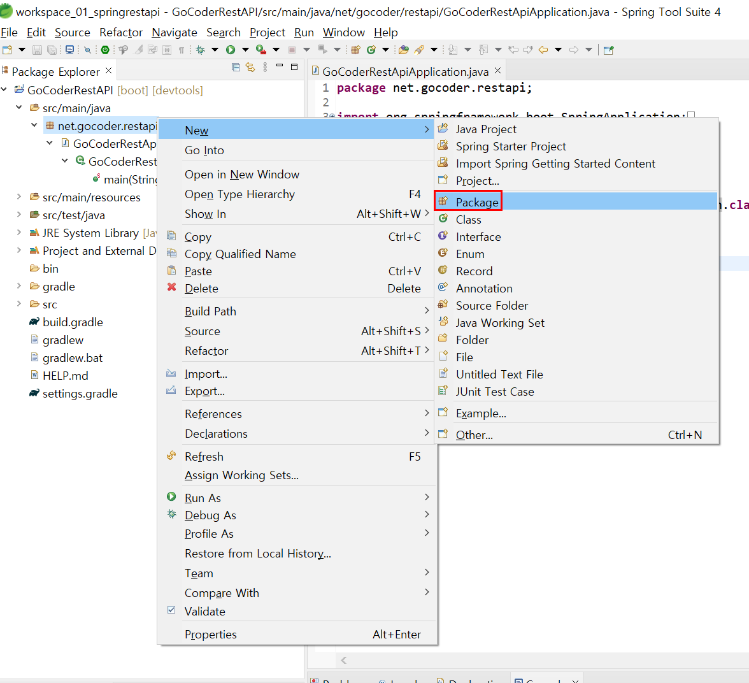This screenshot has height=683, width=749.
Task: Expand the gradle folder node
Action: (x=19, y=286)
